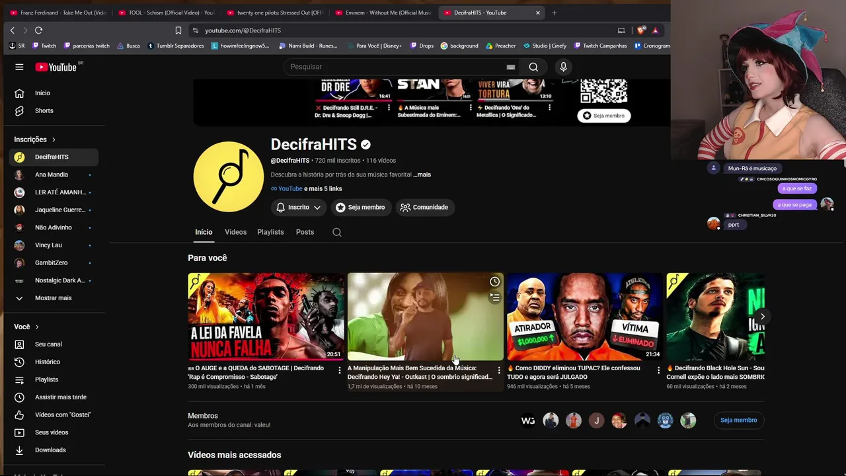Open the sidebar Playlists icon
Viewport: 846px width, 476px height.
(x=19, y=379)
